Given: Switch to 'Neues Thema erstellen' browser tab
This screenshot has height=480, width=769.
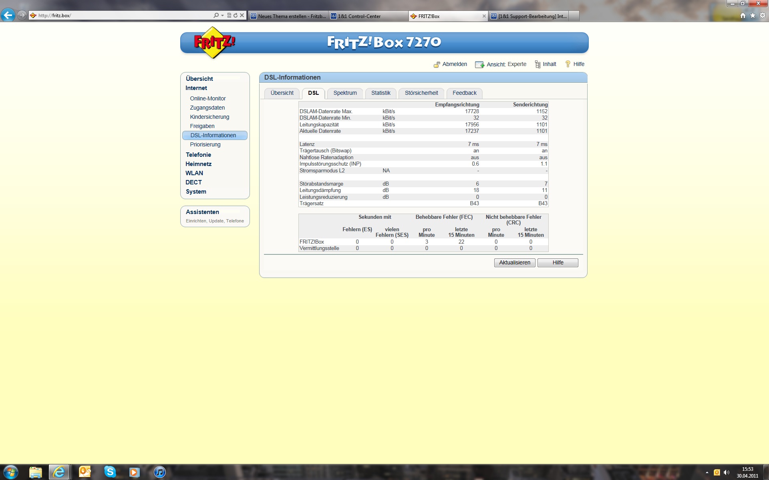Looking at the screenshot, I should point(288,16).
